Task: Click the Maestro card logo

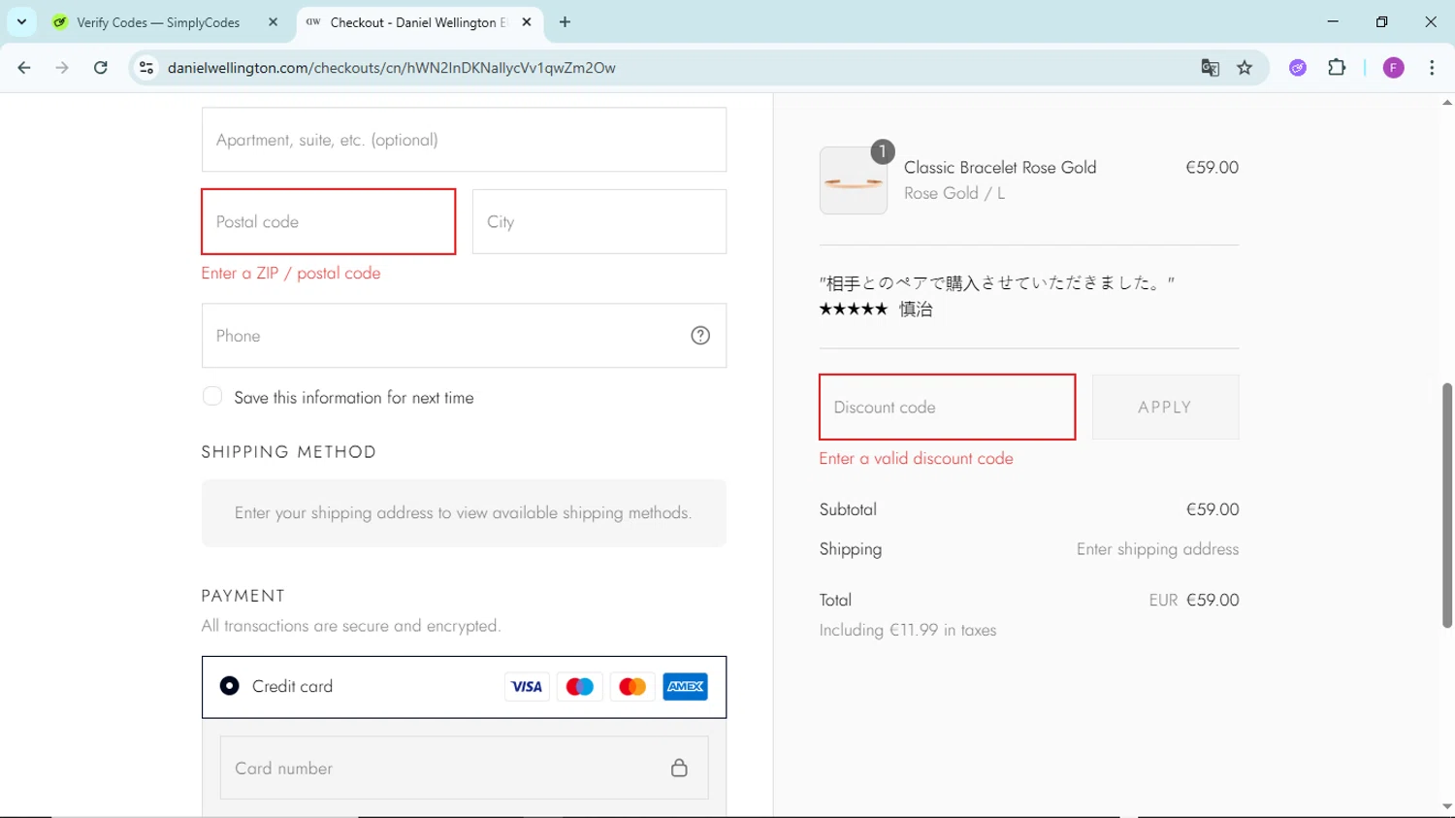Action: pos(580,687)
